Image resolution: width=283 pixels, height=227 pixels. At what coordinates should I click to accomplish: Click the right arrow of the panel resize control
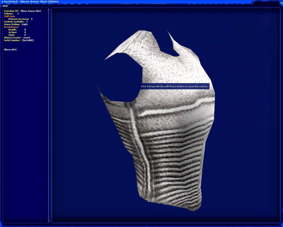[x=7, y=6]
